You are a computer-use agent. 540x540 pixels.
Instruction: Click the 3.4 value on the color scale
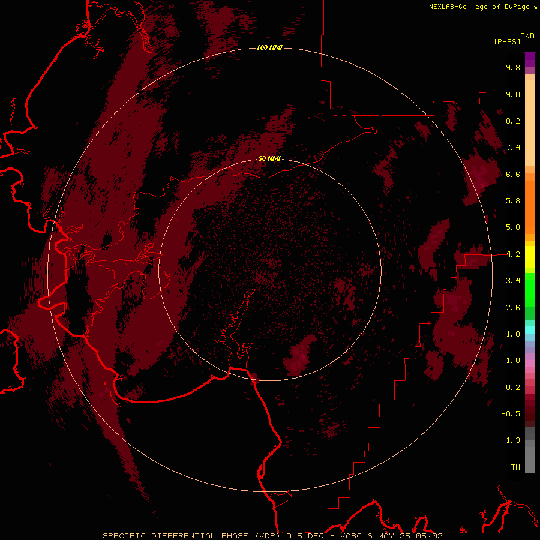pyautogui.click(x=513, y=281)
